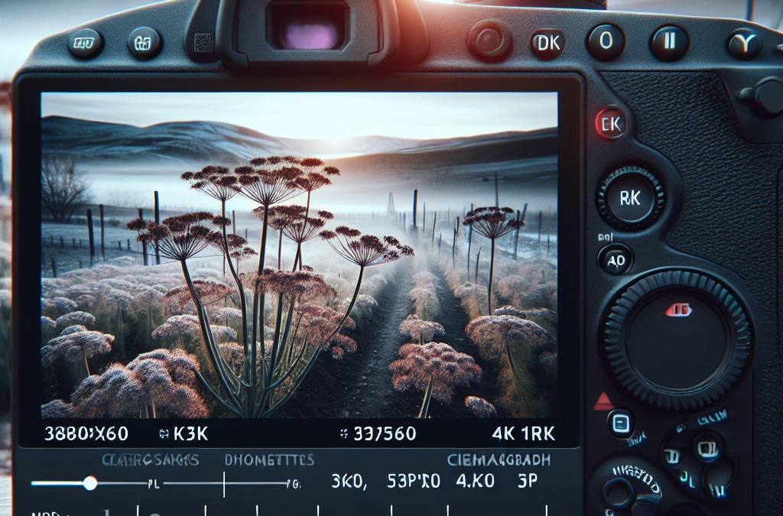Toggle the unlabeled round button left of DK
The width and height of the screenshot is (783, 516).
tap(489, 41)
